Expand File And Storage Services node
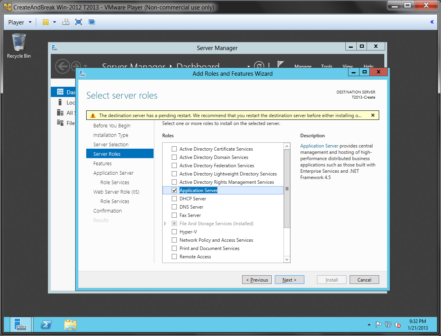This screenshot has height=336, width=441. (x=165, y=224)
